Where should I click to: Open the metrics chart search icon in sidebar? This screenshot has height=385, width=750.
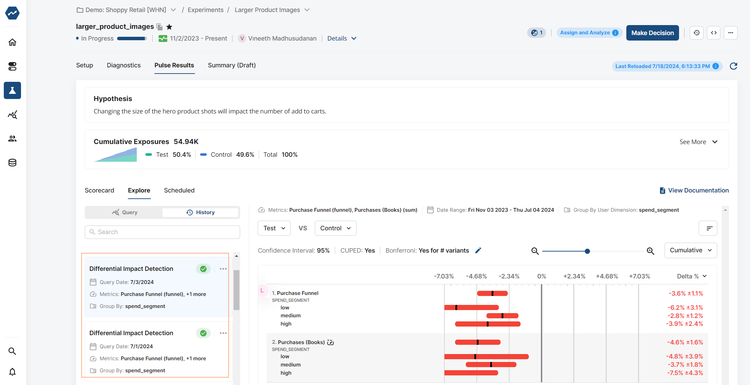point(12,115)
